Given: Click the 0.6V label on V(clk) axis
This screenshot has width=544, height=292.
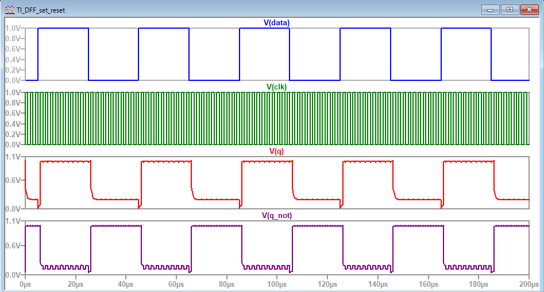Looking at the screenshot, I should (13, 113).
